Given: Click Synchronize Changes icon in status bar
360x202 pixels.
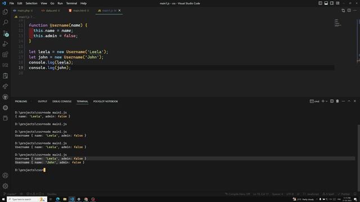Looking at the screenshot, I should tap(21, 194).
